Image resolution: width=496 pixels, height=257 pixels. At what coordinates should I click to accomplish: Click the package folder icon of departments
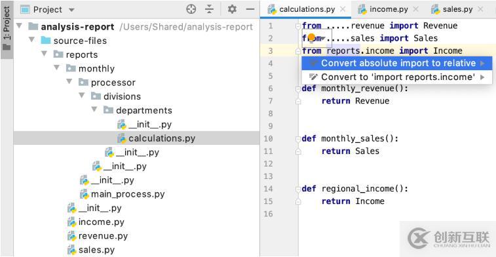109,110
